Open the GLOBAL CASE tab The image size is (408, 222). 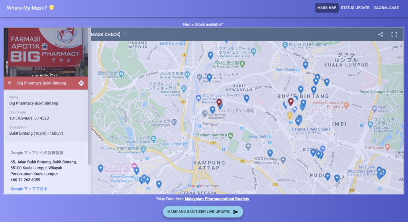coord(386,8)
